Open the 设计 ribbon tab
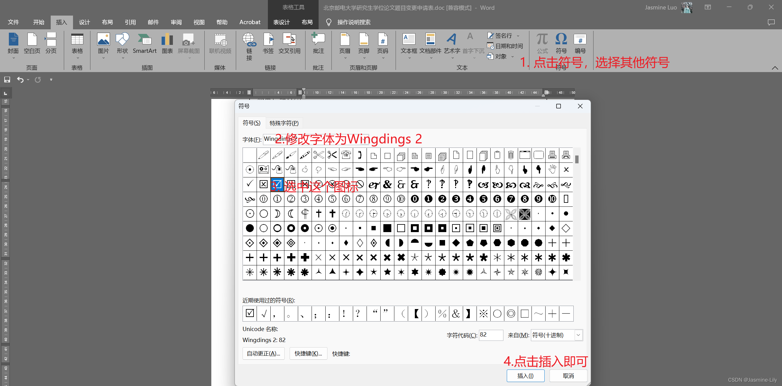 84,22
